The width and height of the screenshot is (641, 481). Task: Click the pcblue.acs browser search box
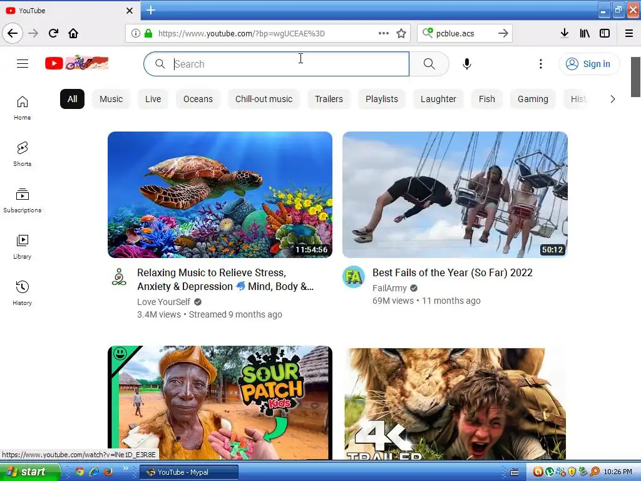click(x=464, y=33)
